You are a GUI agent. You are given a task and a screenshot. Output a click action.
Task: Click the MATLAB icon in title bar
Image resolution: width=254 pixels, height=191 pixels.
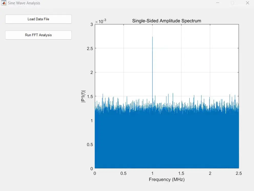4,3
